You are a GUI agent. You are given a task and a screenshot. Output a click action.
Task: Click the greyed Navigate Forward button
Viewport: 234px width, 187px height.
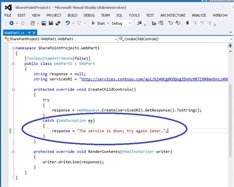click(x=23, y=23)
